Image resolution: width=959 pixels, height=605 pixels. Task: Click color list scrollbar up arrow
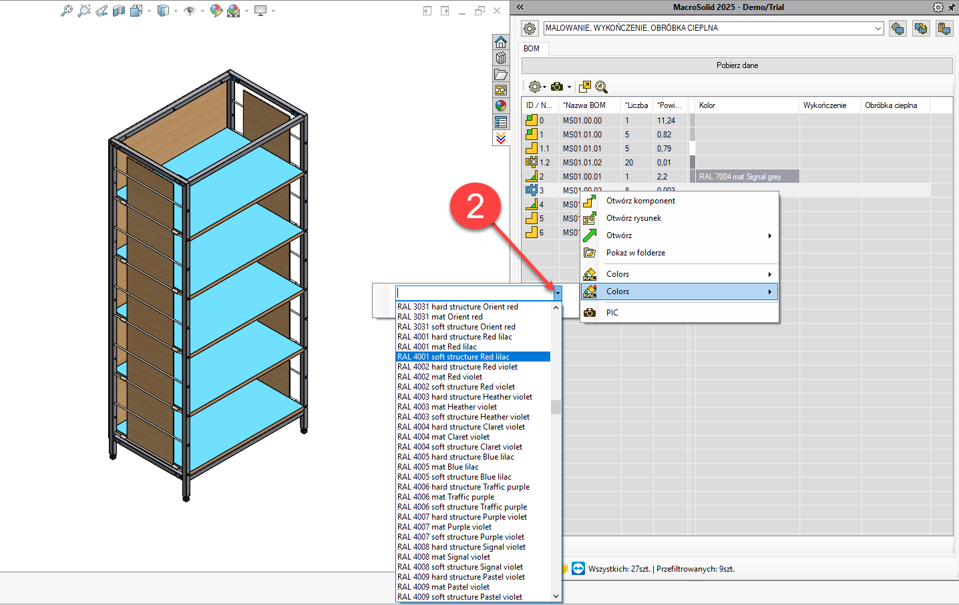click(x=556, y=308)
